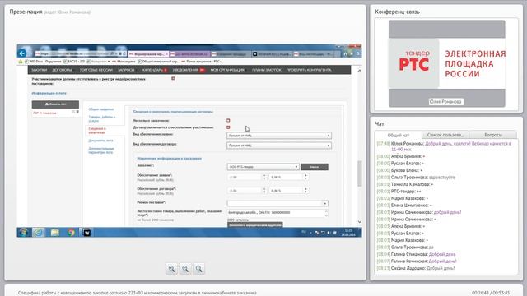Click the 'Добавить лот' button

click(x=55, y=104)
